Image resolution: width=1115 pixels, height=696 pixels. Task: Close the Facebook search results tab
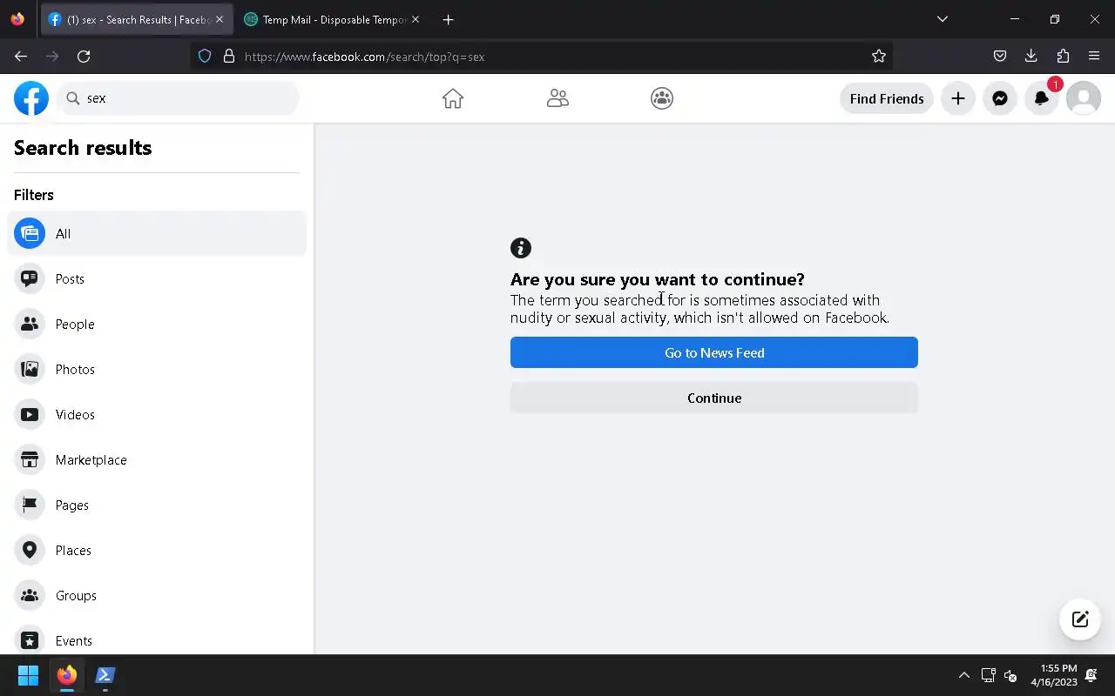(x=220, y=19)
